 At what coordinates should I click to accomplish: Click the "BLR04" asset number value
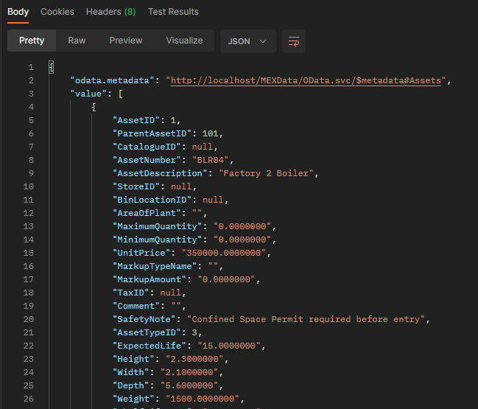(x=211, y=160)
